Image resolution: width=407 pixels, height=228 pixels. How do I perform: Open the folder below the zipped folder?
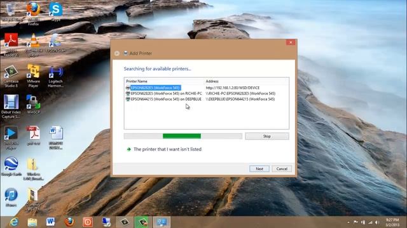coord(32,199)
